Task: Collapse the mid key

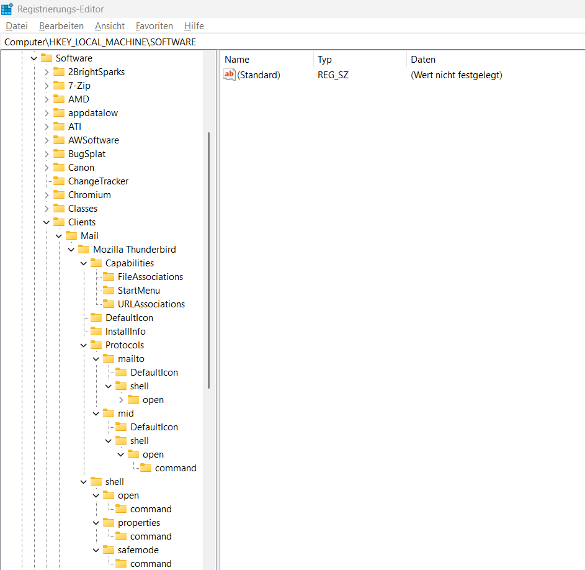Action: coord(96,414)
